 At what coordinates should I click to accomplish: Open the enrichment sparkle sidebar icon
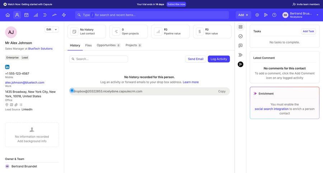tap(240, 55)
